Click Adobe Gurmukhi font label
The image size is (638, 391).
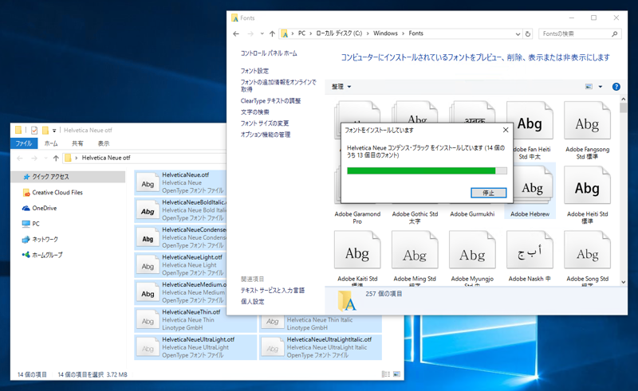[472, 213]
